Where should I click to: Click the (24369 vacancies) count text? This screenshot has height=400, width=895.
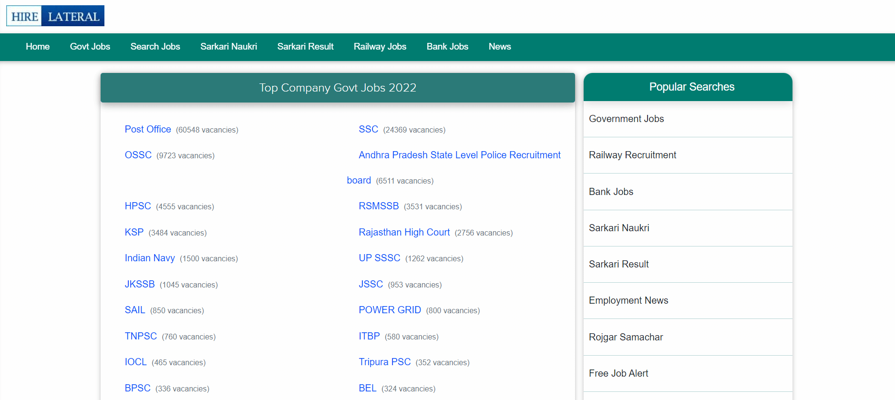tap(414, 130)
